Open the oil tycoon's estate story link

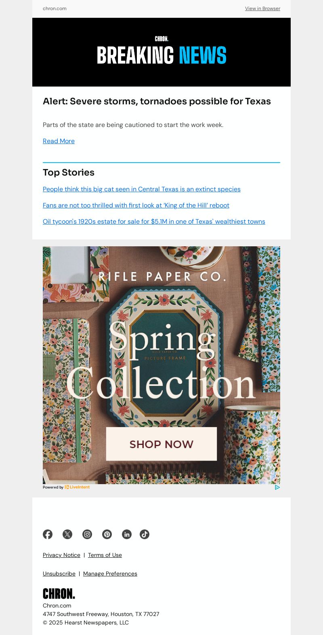(154, 221)
